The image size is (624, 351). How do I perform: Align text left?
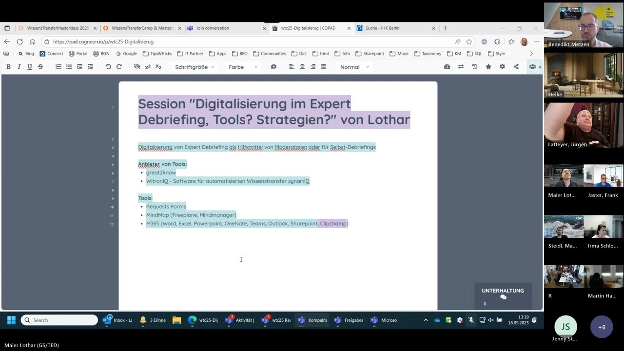pos(292,67)
